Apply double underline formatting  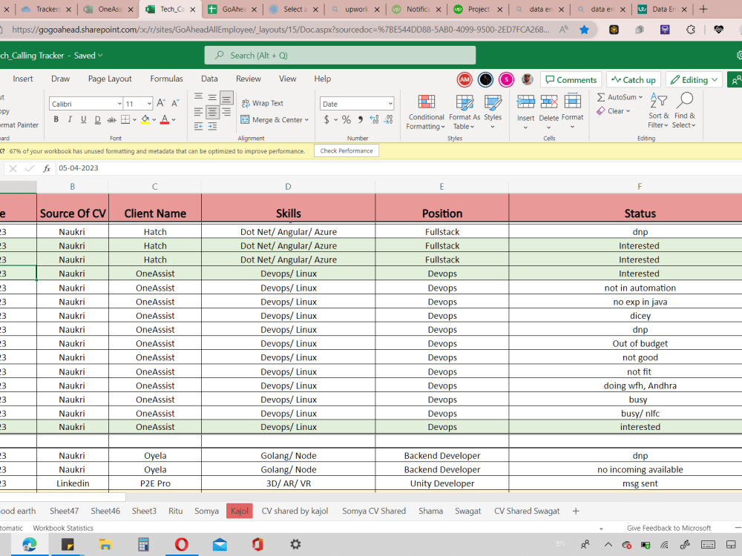(x=97, y=119)
